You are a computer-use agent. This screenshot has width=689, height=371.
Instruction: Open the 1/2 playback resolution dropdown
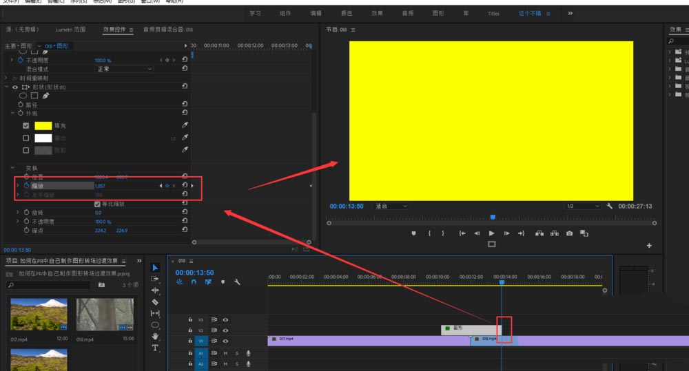point(583,206)
